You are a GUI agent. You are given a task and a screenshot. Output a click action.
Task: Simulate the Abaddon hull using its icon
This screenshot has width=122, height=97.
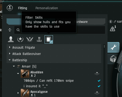pos(97,74)
